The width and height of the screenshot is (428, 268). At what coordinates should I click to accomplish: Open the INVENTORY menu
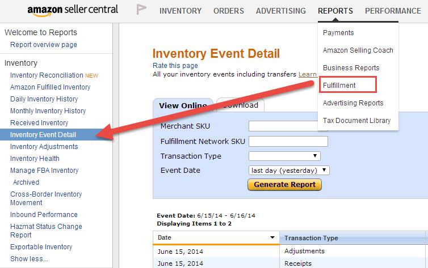tap(181, 11)
